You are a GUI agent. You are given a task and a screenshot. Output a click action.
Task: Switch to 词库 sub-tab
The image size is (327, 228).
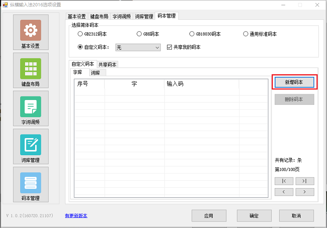pos(95,73)
